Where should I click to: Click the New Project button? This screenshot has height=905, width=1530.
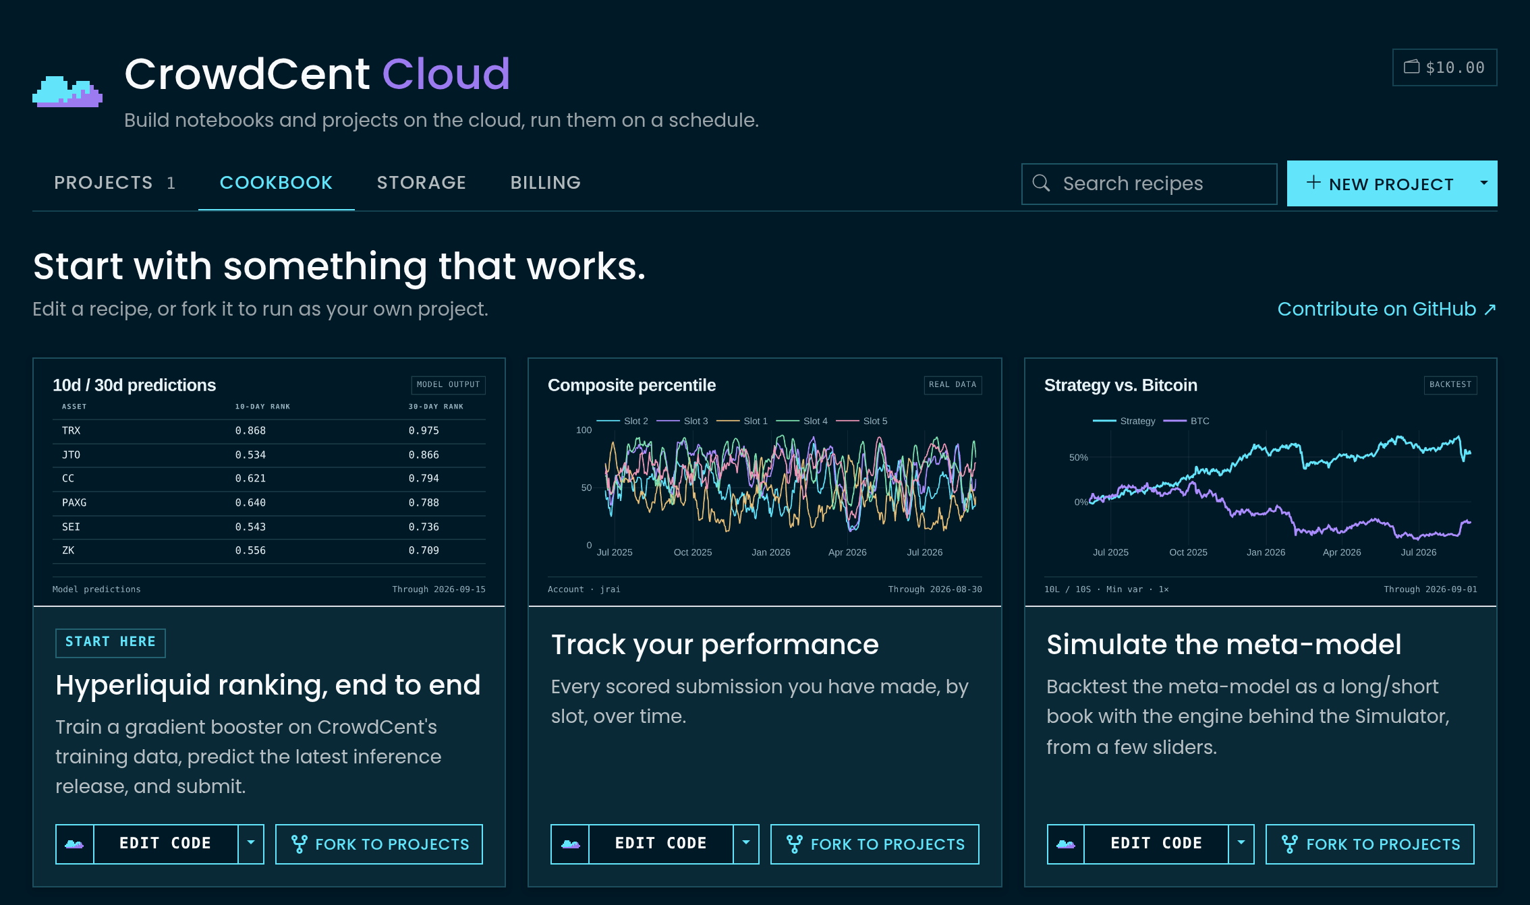pos(1379,183)
